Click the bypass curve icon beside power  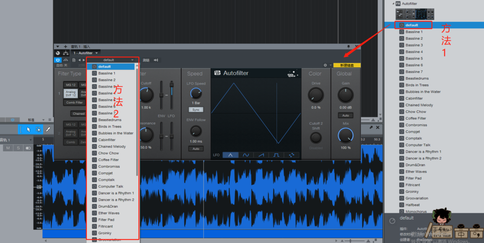point(66,60)
